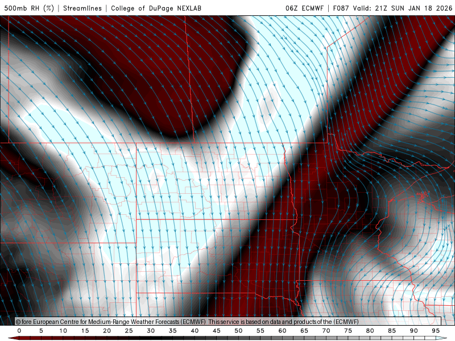Click the '60' label on the RH scale
Viewport: 455px width, 341px height.
282,331
